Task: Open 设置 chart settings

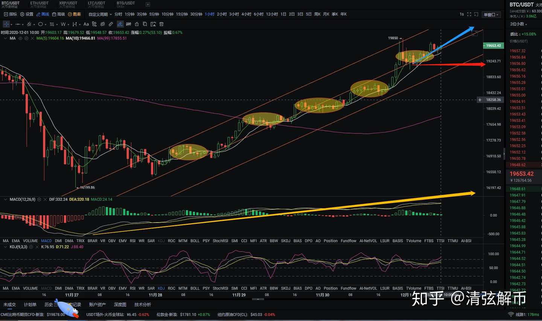Action: 27,14
